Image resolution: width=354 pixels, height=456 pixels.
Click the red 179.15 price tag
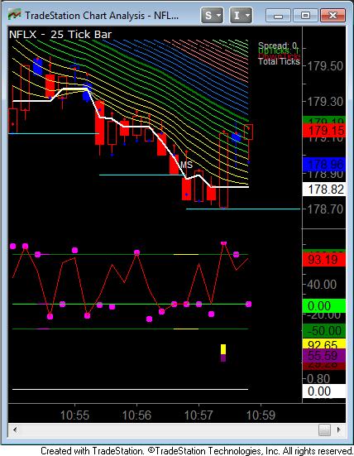324,131
